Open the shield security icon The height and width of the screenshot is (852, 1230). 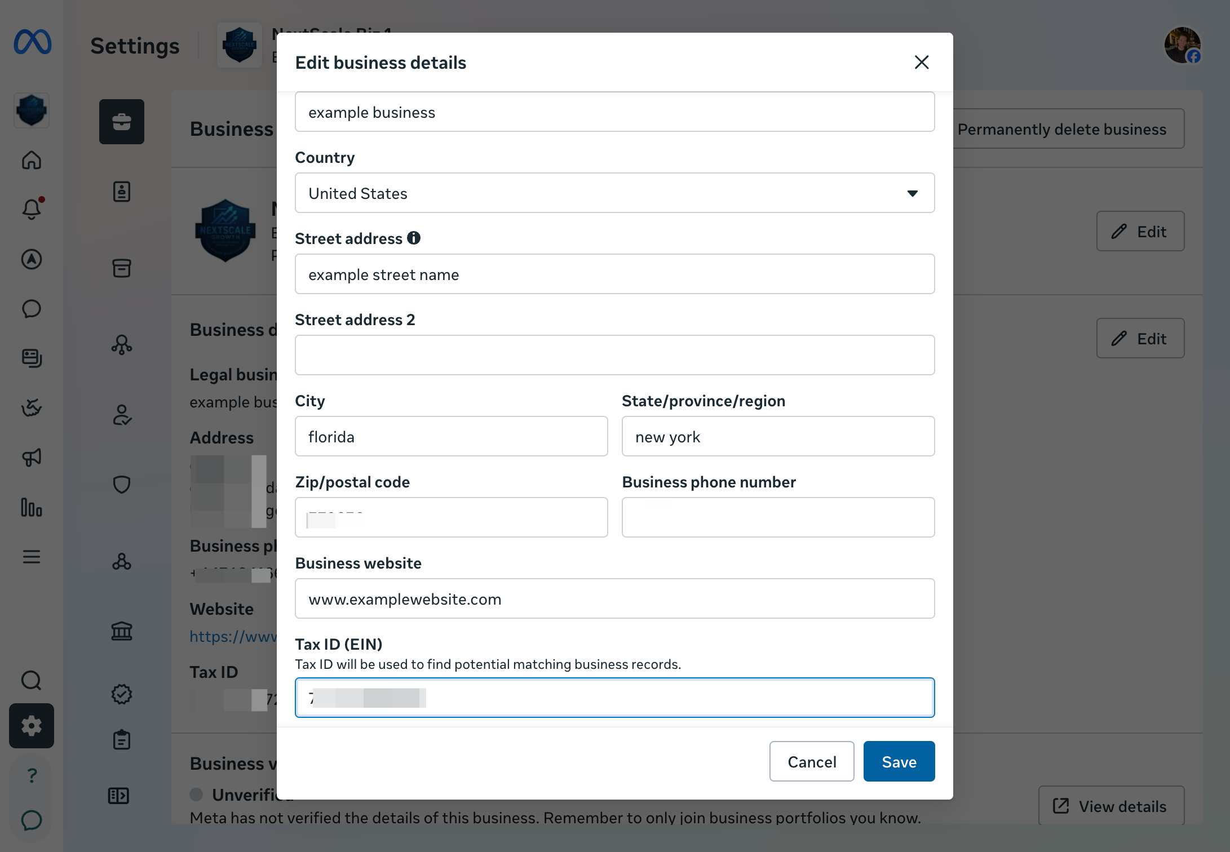122,485
